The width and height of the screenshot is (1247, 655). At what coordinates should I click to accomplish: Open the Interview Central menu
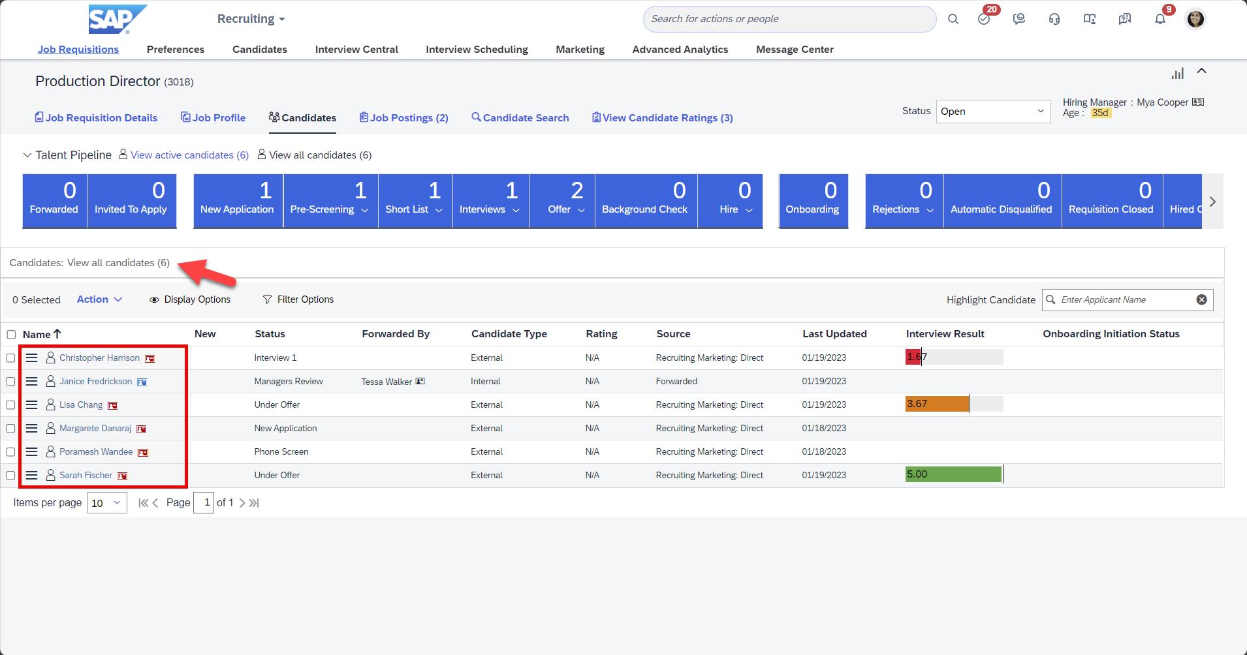(x=356, y=49)
